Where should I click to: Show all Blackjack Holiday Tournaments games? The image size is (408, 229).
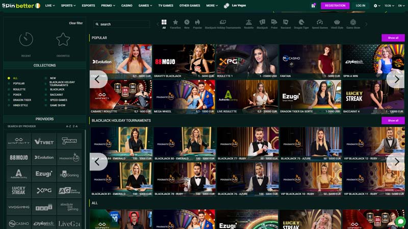click(x=393, y=121)
